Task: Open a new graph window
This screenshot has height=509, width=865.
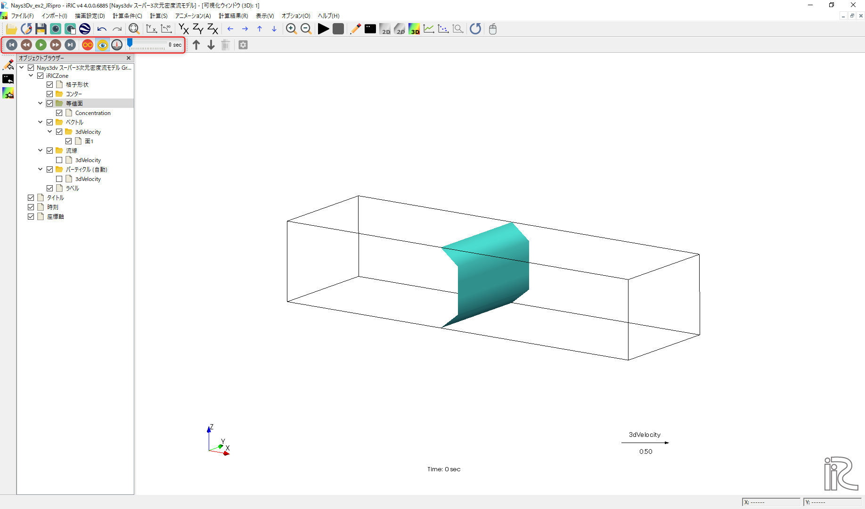Action: point(429,29)
